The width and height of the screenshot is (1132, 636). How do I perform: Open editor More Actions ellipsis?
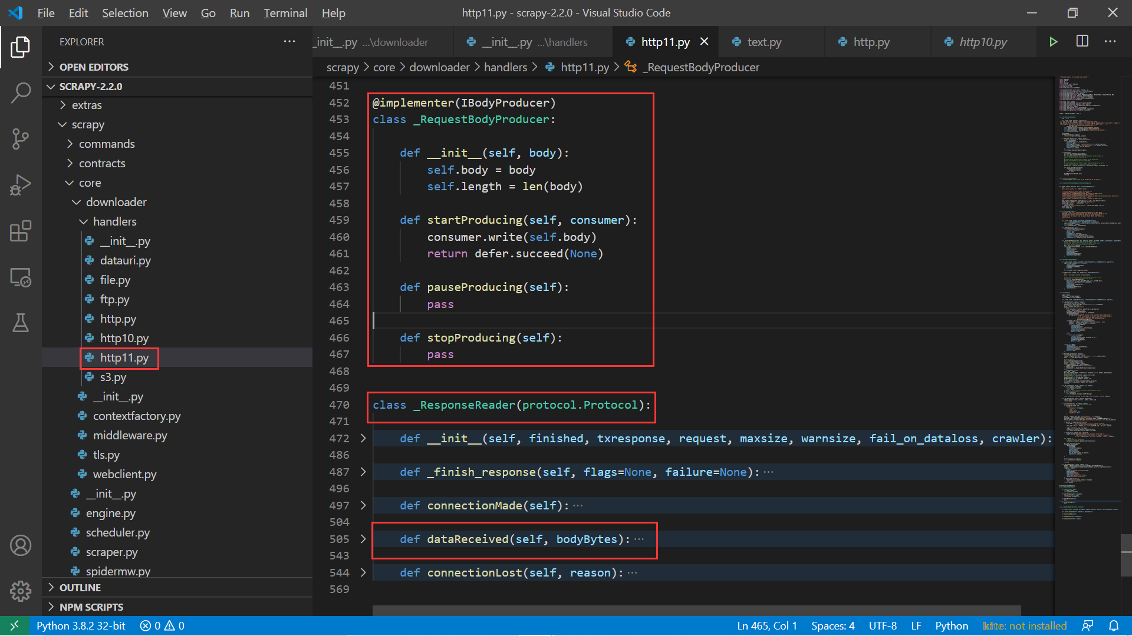pos(1110,41)
